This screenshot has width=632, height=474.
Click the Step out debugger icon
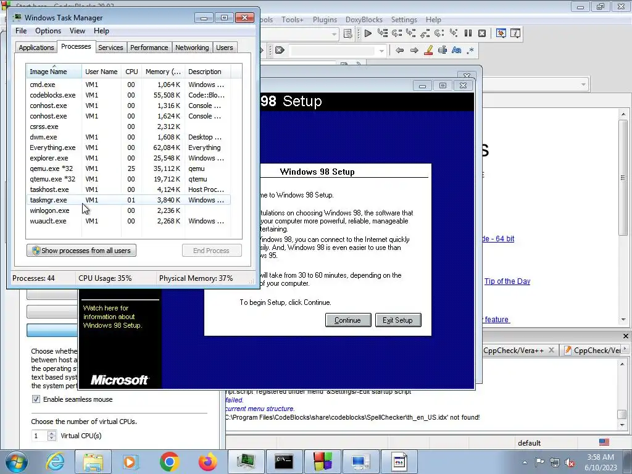click(x=425, y=33)
